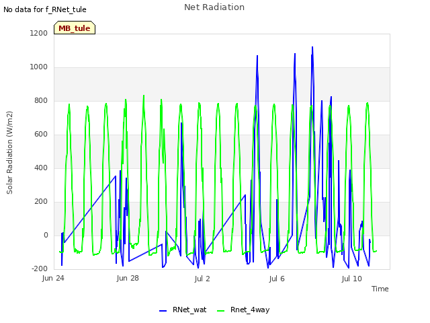Screen dimensions: 430x323
Task: Click the 'No data for f_RNet_tule' message
Action: pyautogui.click(x=45, y=9)
